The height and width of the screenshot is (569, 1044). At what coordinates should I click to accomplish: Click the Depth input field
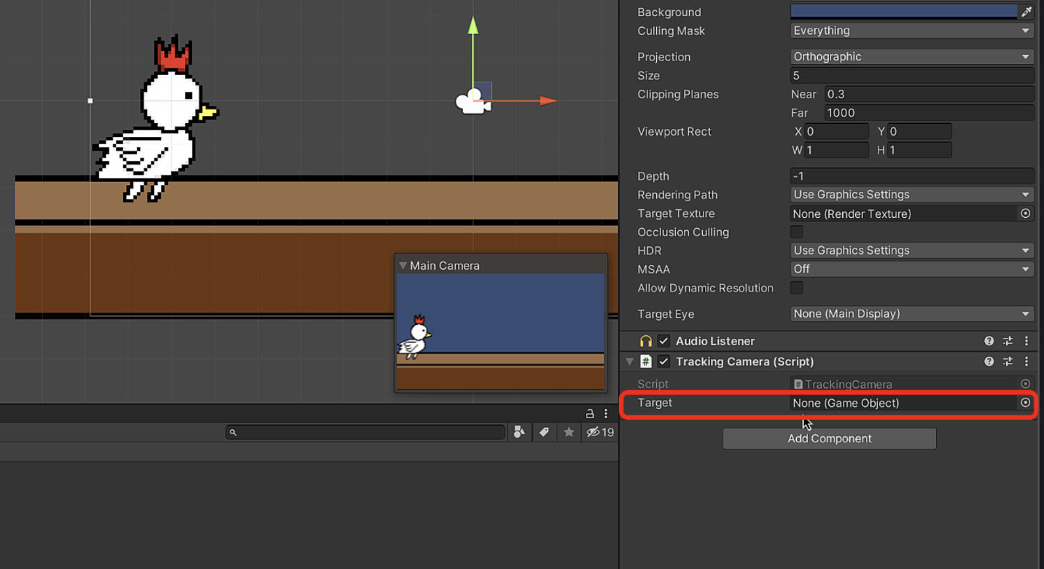tap(912, 176)
